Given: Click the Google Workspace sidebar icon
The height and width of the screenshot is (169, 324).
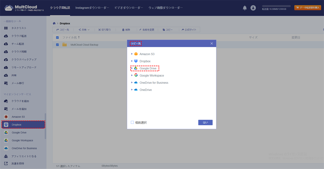Looking at the screenshot, I should tap(6, 140).
